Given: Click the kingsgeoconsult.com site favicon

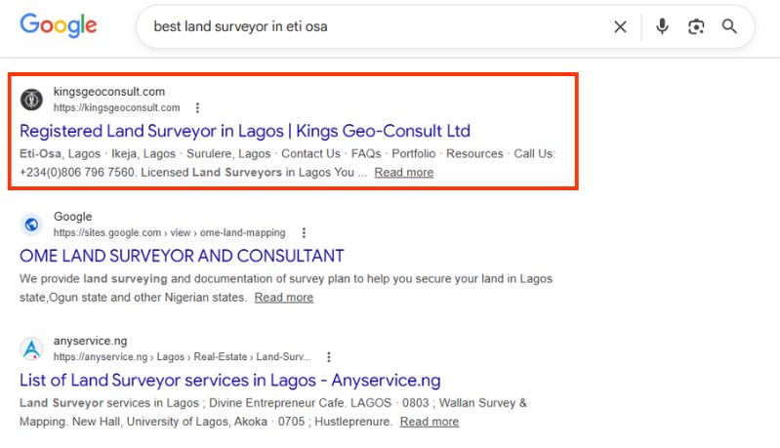Looking at the screenshot, I should [31, 100].
